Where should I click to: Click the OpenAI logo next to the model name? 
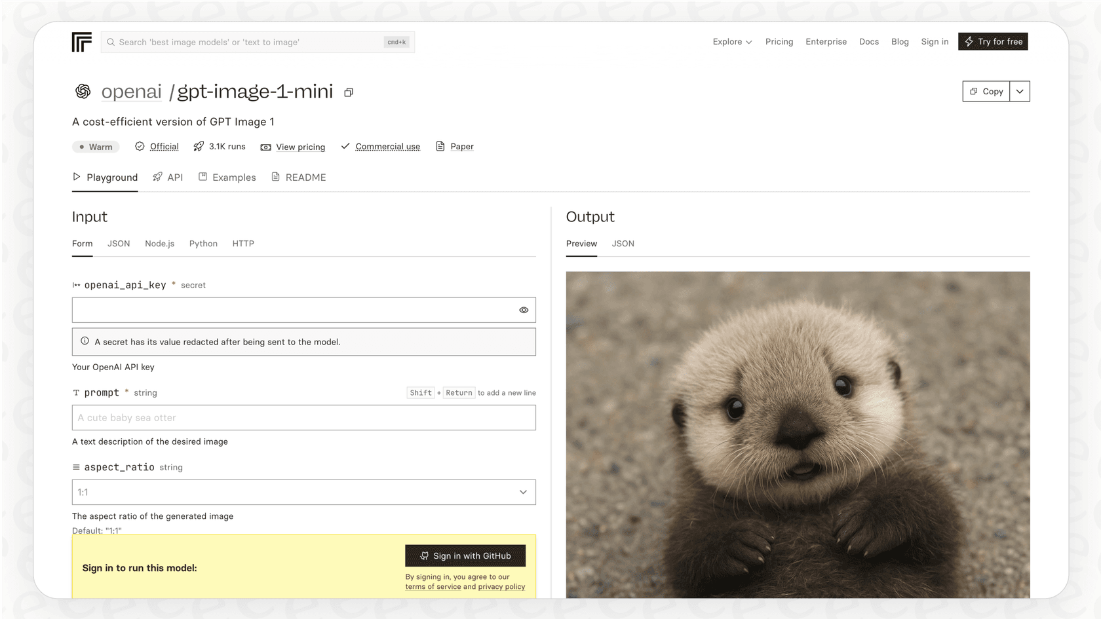(x=82, y=91)
